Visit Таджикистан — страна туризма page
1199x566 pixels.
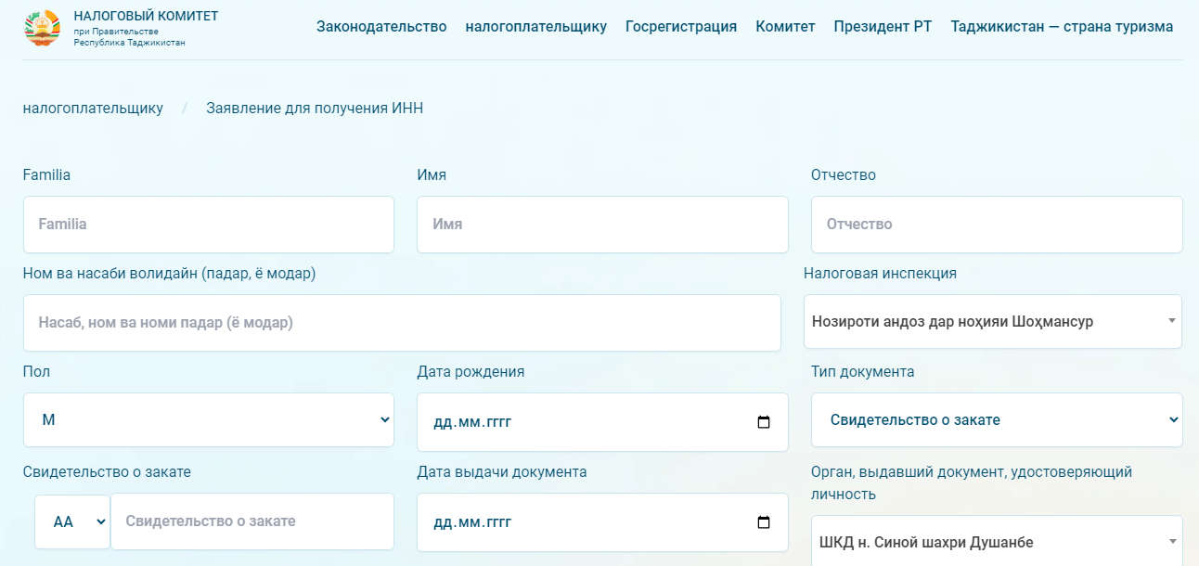tap(1062, 27)
